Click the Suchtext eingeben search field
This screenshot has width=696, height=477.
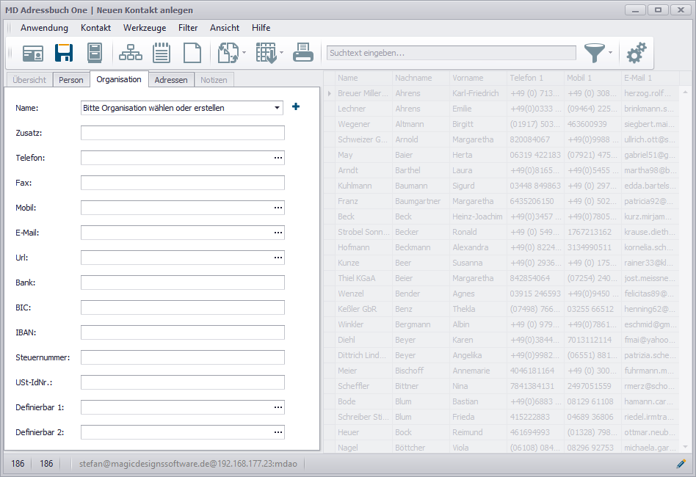451,53
